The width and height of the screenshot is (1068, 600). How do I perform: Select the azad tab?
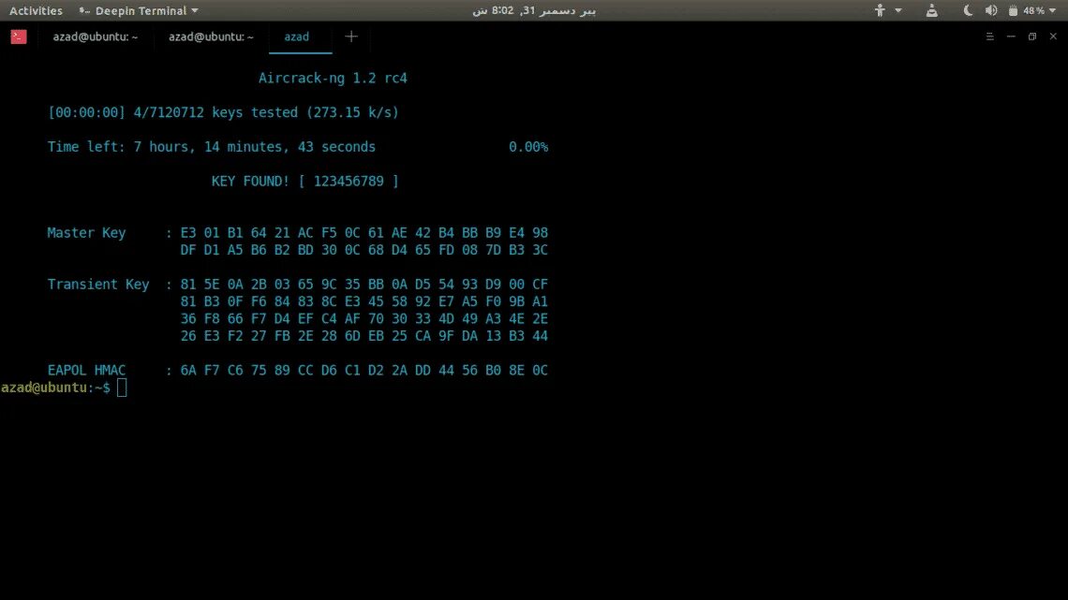point(296,37)
